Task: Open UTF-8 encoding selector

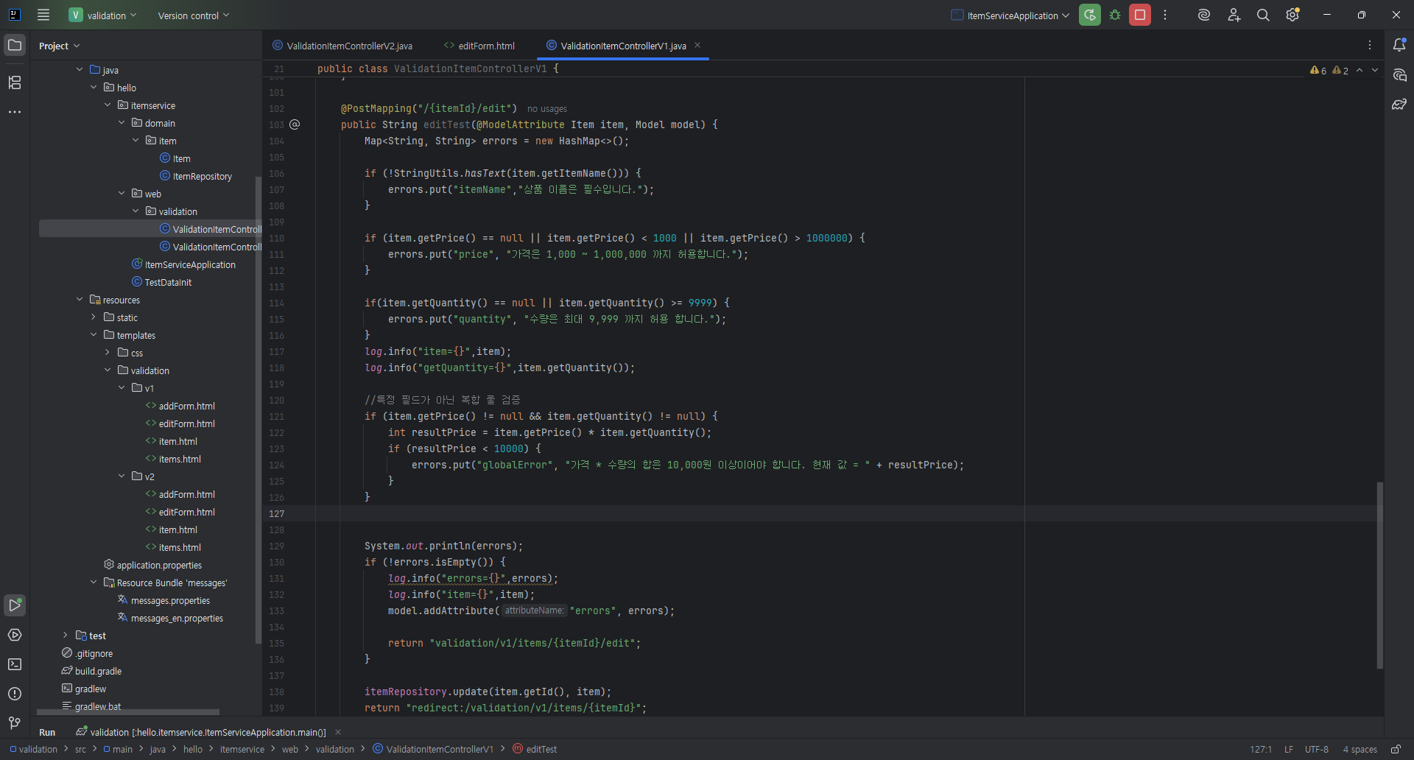Action: click(x=1317, y=749)
